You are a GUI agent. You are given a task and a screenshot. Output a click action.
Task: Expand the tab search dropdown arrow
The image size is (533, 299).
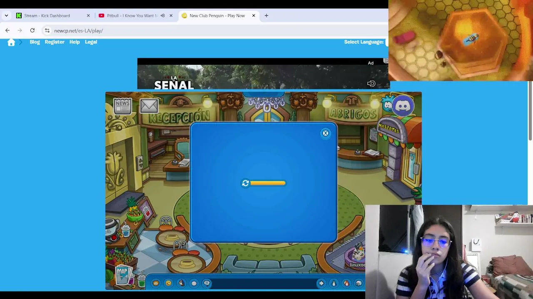6,16
